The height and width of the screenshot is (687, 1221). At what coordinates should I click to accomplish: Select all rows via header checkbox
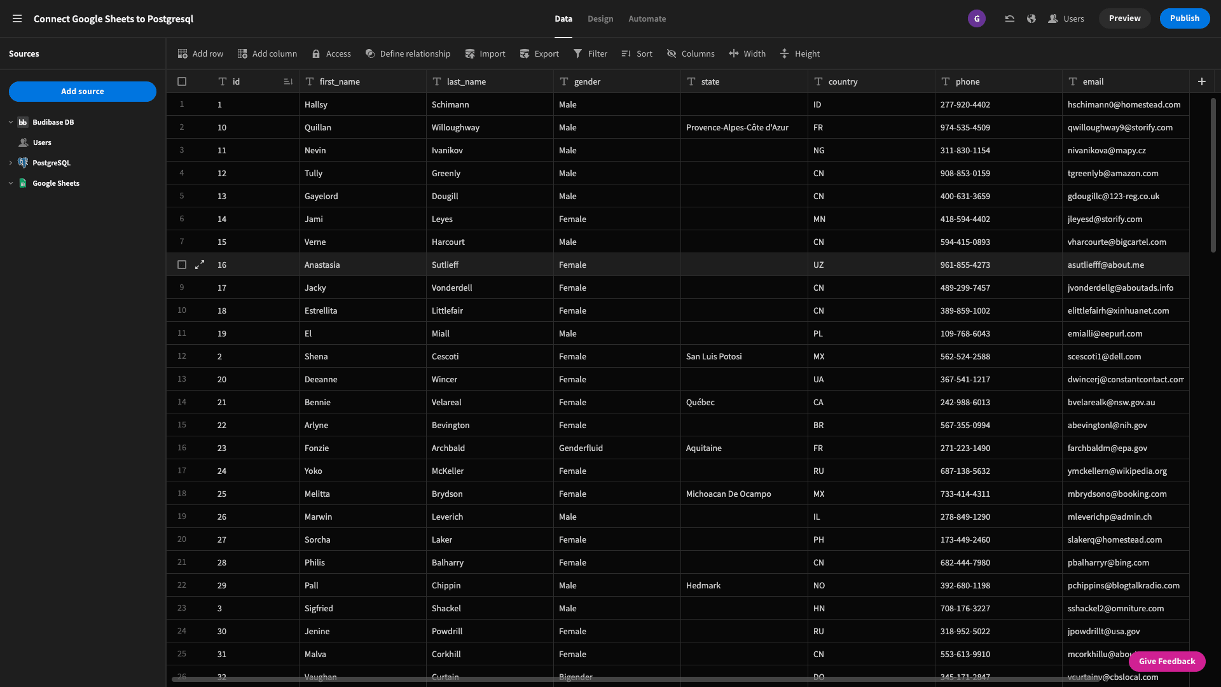[182, 81]
